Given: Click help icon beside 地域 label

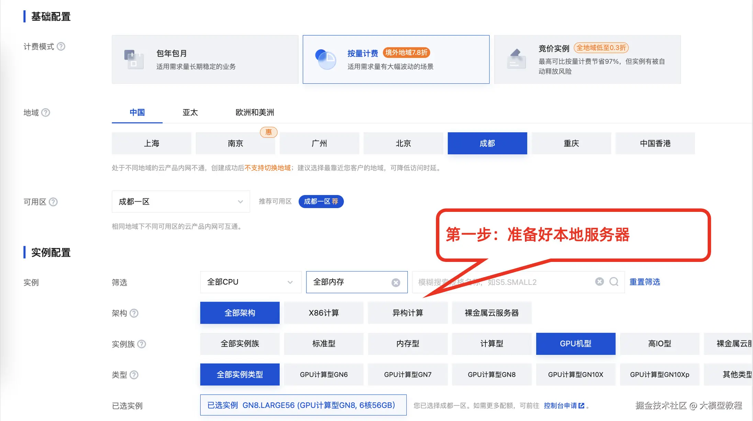Looking at the screenshot, I should 45,112.
